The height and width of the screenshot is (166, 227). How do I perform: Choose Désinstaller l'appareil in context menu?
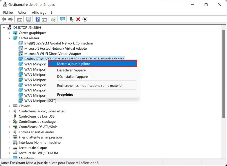93,77
